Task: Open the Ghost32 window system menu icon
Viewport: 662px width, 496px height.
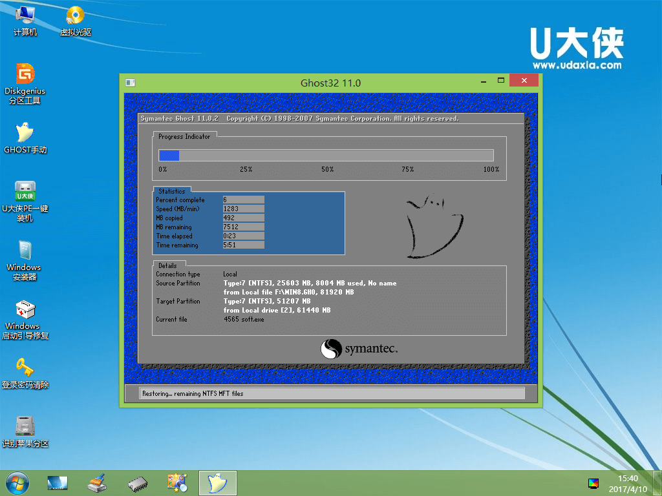Action: (x=130, y=83)
